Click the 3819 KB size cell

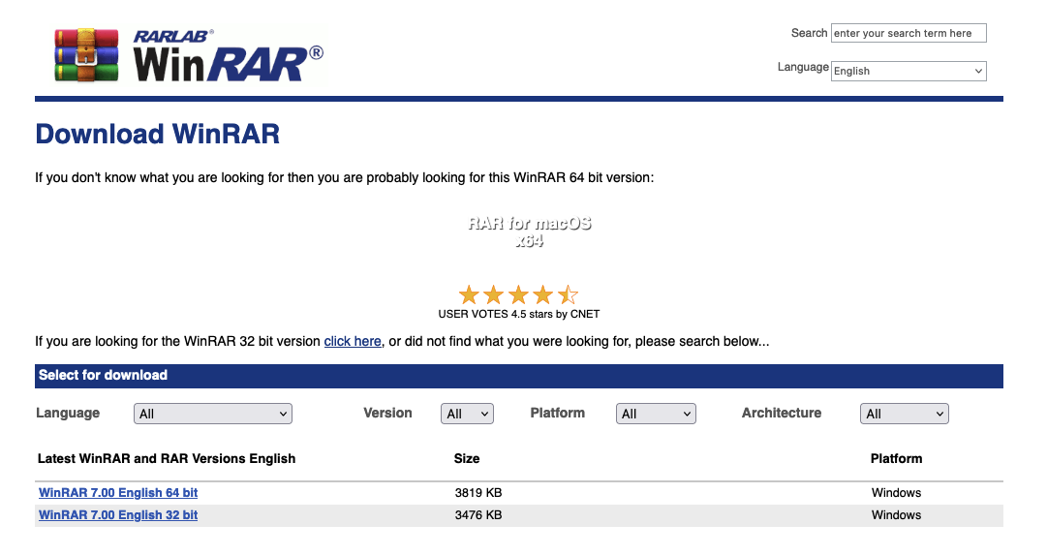tap(478, 493)
